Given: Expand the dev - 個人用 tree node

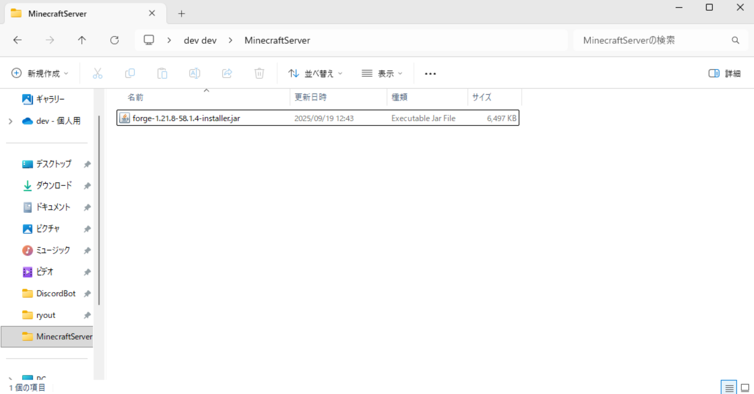Looking at the screenshot, I should click(x=10, y=121).
